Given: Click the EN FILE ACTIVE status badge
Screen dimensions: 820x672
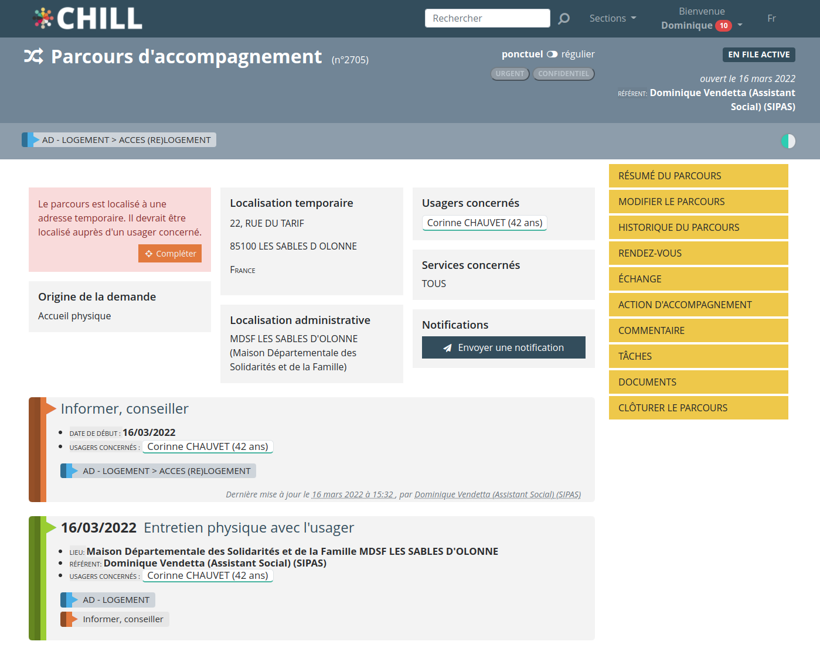Looking at the screenshot, I should pyautogui.click(x=758, y=54).
